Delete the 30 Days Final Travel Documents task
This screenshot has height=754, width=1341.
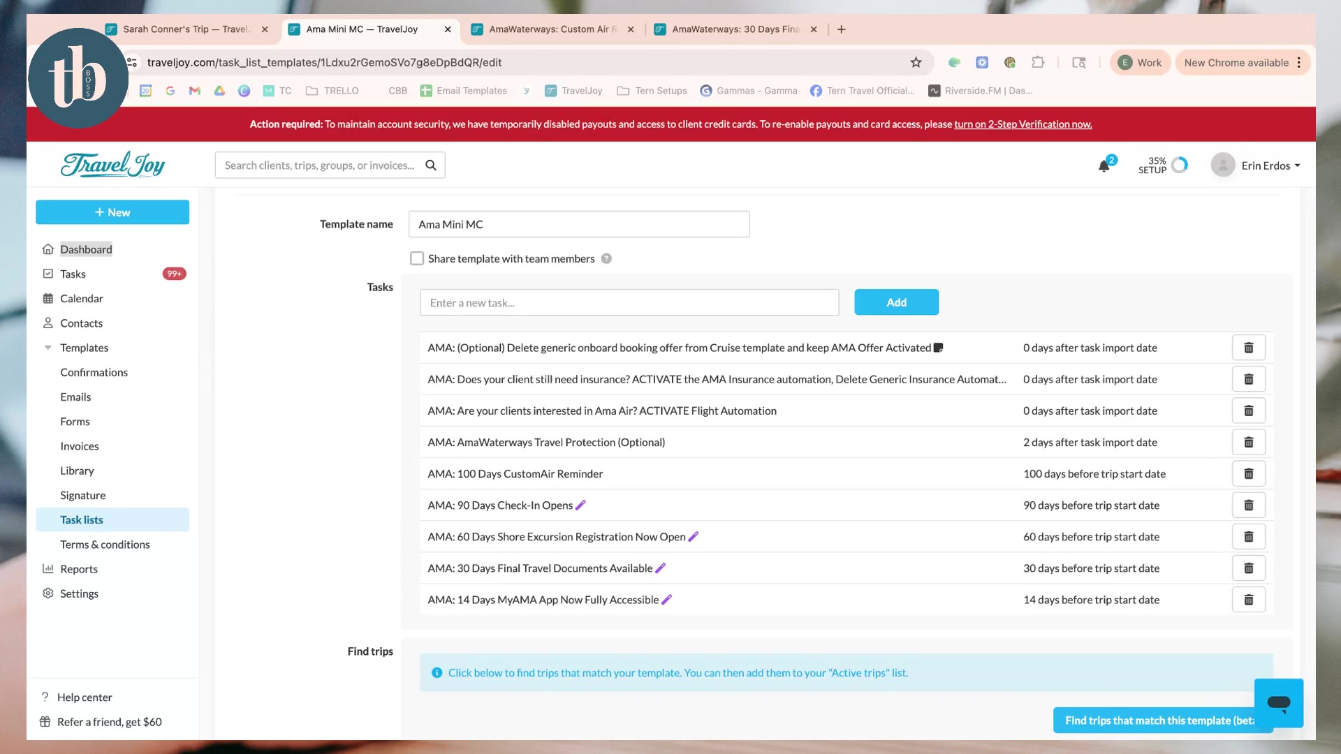[x=1249, y=568]
